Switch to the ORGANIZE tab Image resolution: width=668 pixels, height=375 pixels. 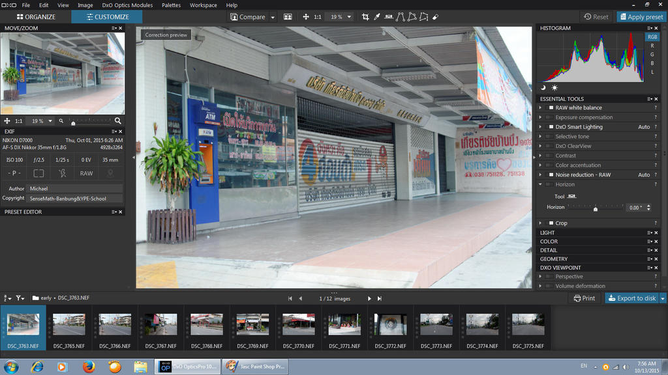click(35, 17)
